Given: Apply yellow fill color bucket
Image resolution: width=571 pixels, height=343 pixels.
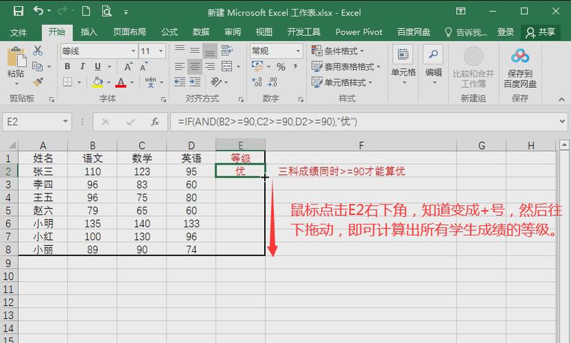Looking at the screenshot, I should pos(97,82).
